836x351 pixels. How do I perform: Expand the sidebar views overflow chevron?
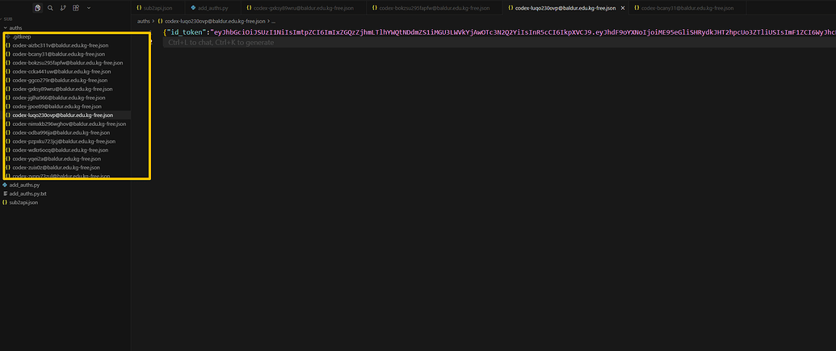[89, 8]
